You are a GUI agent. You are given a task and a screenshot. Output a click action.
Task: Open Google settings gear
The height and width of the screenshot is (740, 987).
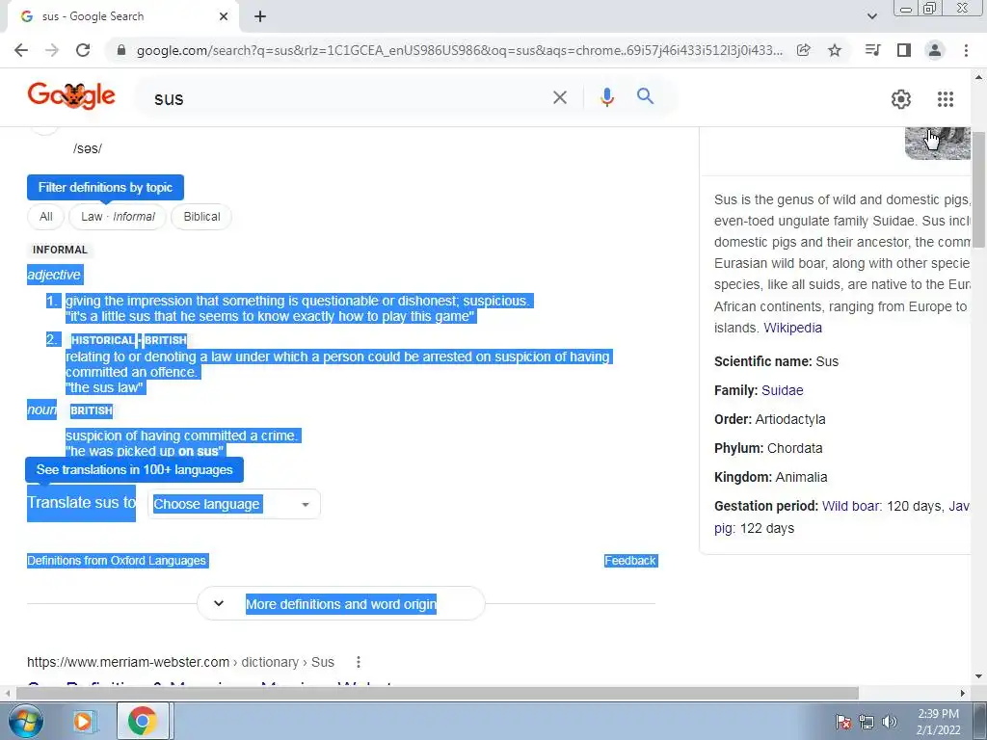(901, 99)
